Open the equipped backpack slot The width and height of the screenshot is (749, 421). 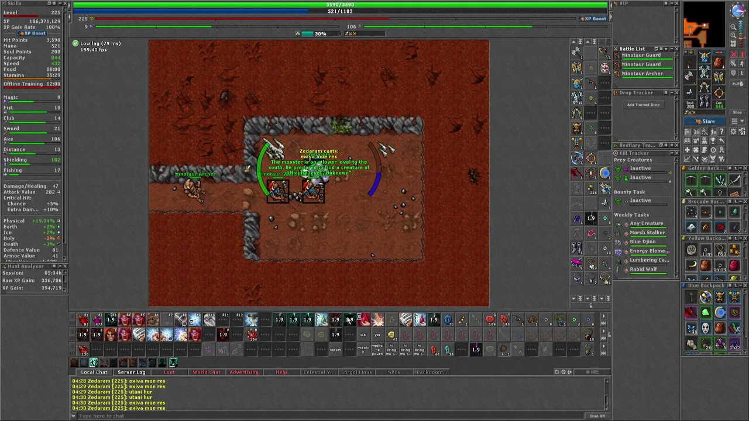(x=719, y=62)
